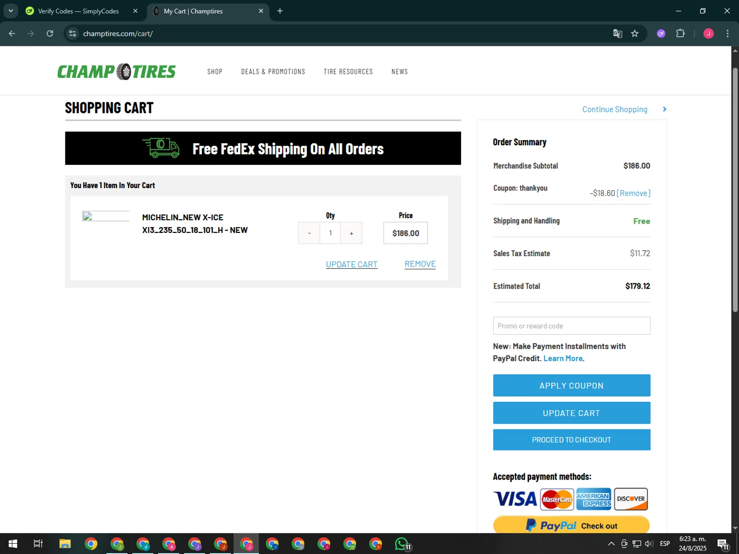The height and width of the screenshot is (554, 739).
Task: Click the American Express logo
Action: (594, 499)
